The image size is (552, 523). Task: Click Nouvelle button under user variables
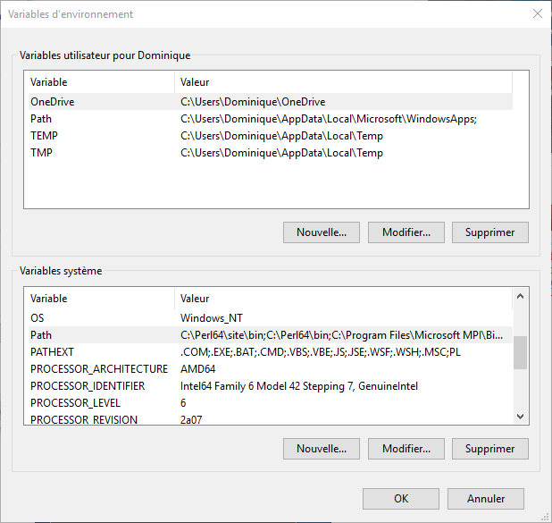[x=322, y=232]
